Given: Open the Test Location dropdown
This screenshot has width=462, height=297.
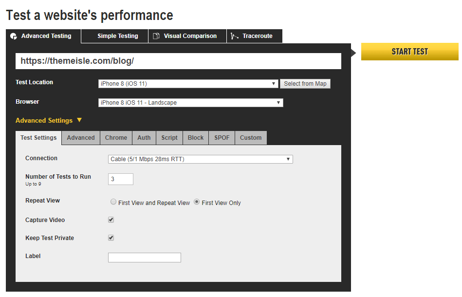Looking at the screenshot, I should pyautogui.click(x=188, y=84).
